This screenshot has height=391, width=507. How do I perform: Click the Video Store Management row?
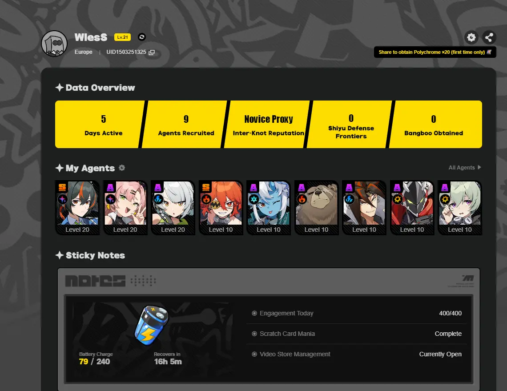tap(357, 354)
